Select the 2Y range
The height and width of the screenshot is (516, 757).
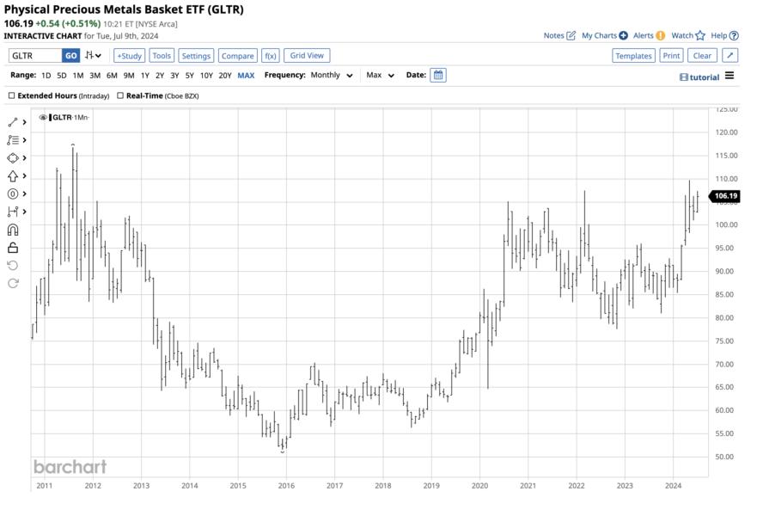click(x=160, y=76)
